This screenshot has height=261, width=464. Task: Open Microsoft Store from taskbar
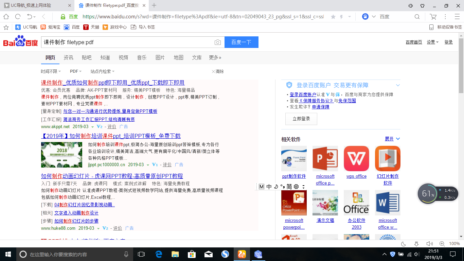192,254
